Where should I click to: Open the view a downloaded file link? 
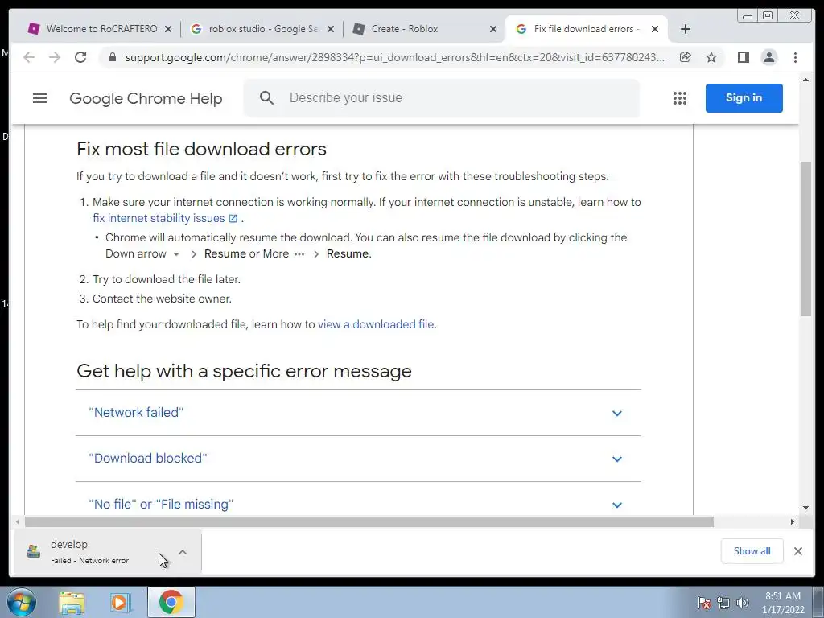click(376, 325)
